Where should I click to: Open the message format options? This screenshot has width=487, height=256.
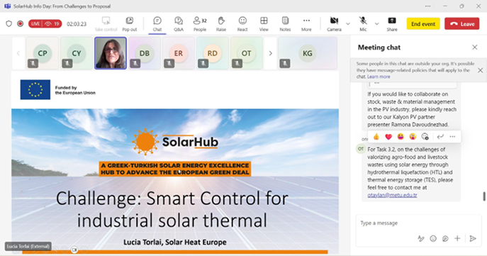(x=421, y=238)
